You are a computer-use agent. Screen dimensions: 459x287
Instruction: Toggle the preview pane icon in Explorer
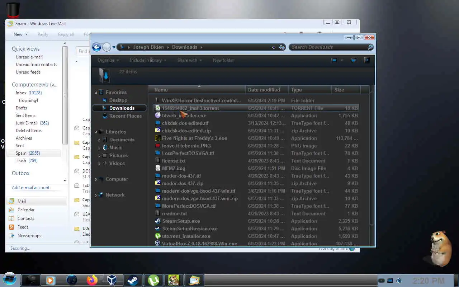tap(354, 60)
